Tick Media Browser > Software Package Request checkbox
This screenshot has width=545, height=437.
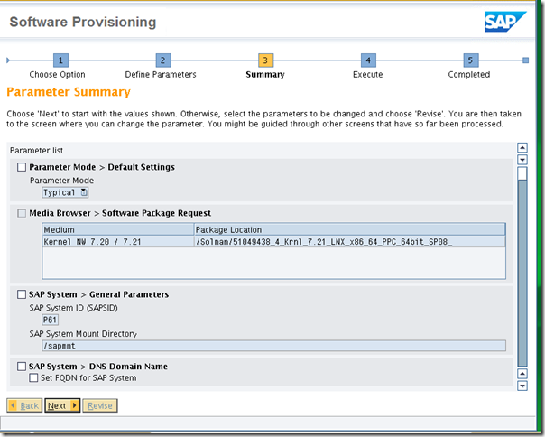22,213
